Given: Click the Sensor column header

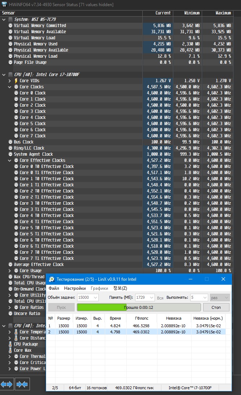Looking at the screenshot, I should 71,13.
